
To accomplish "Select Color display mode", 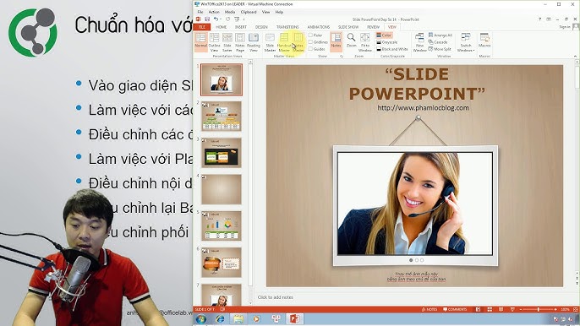I will coord(384,35).
